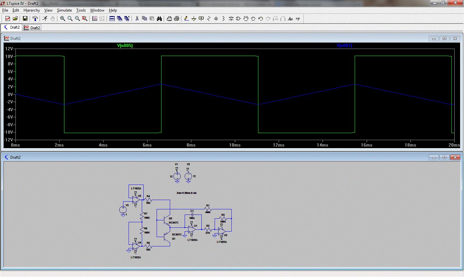Click the green V(n005) trace label

125,46
